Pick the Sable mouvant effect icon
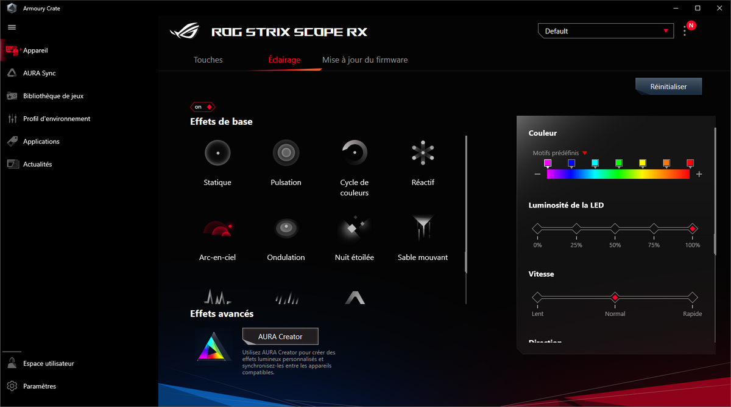 423,228
